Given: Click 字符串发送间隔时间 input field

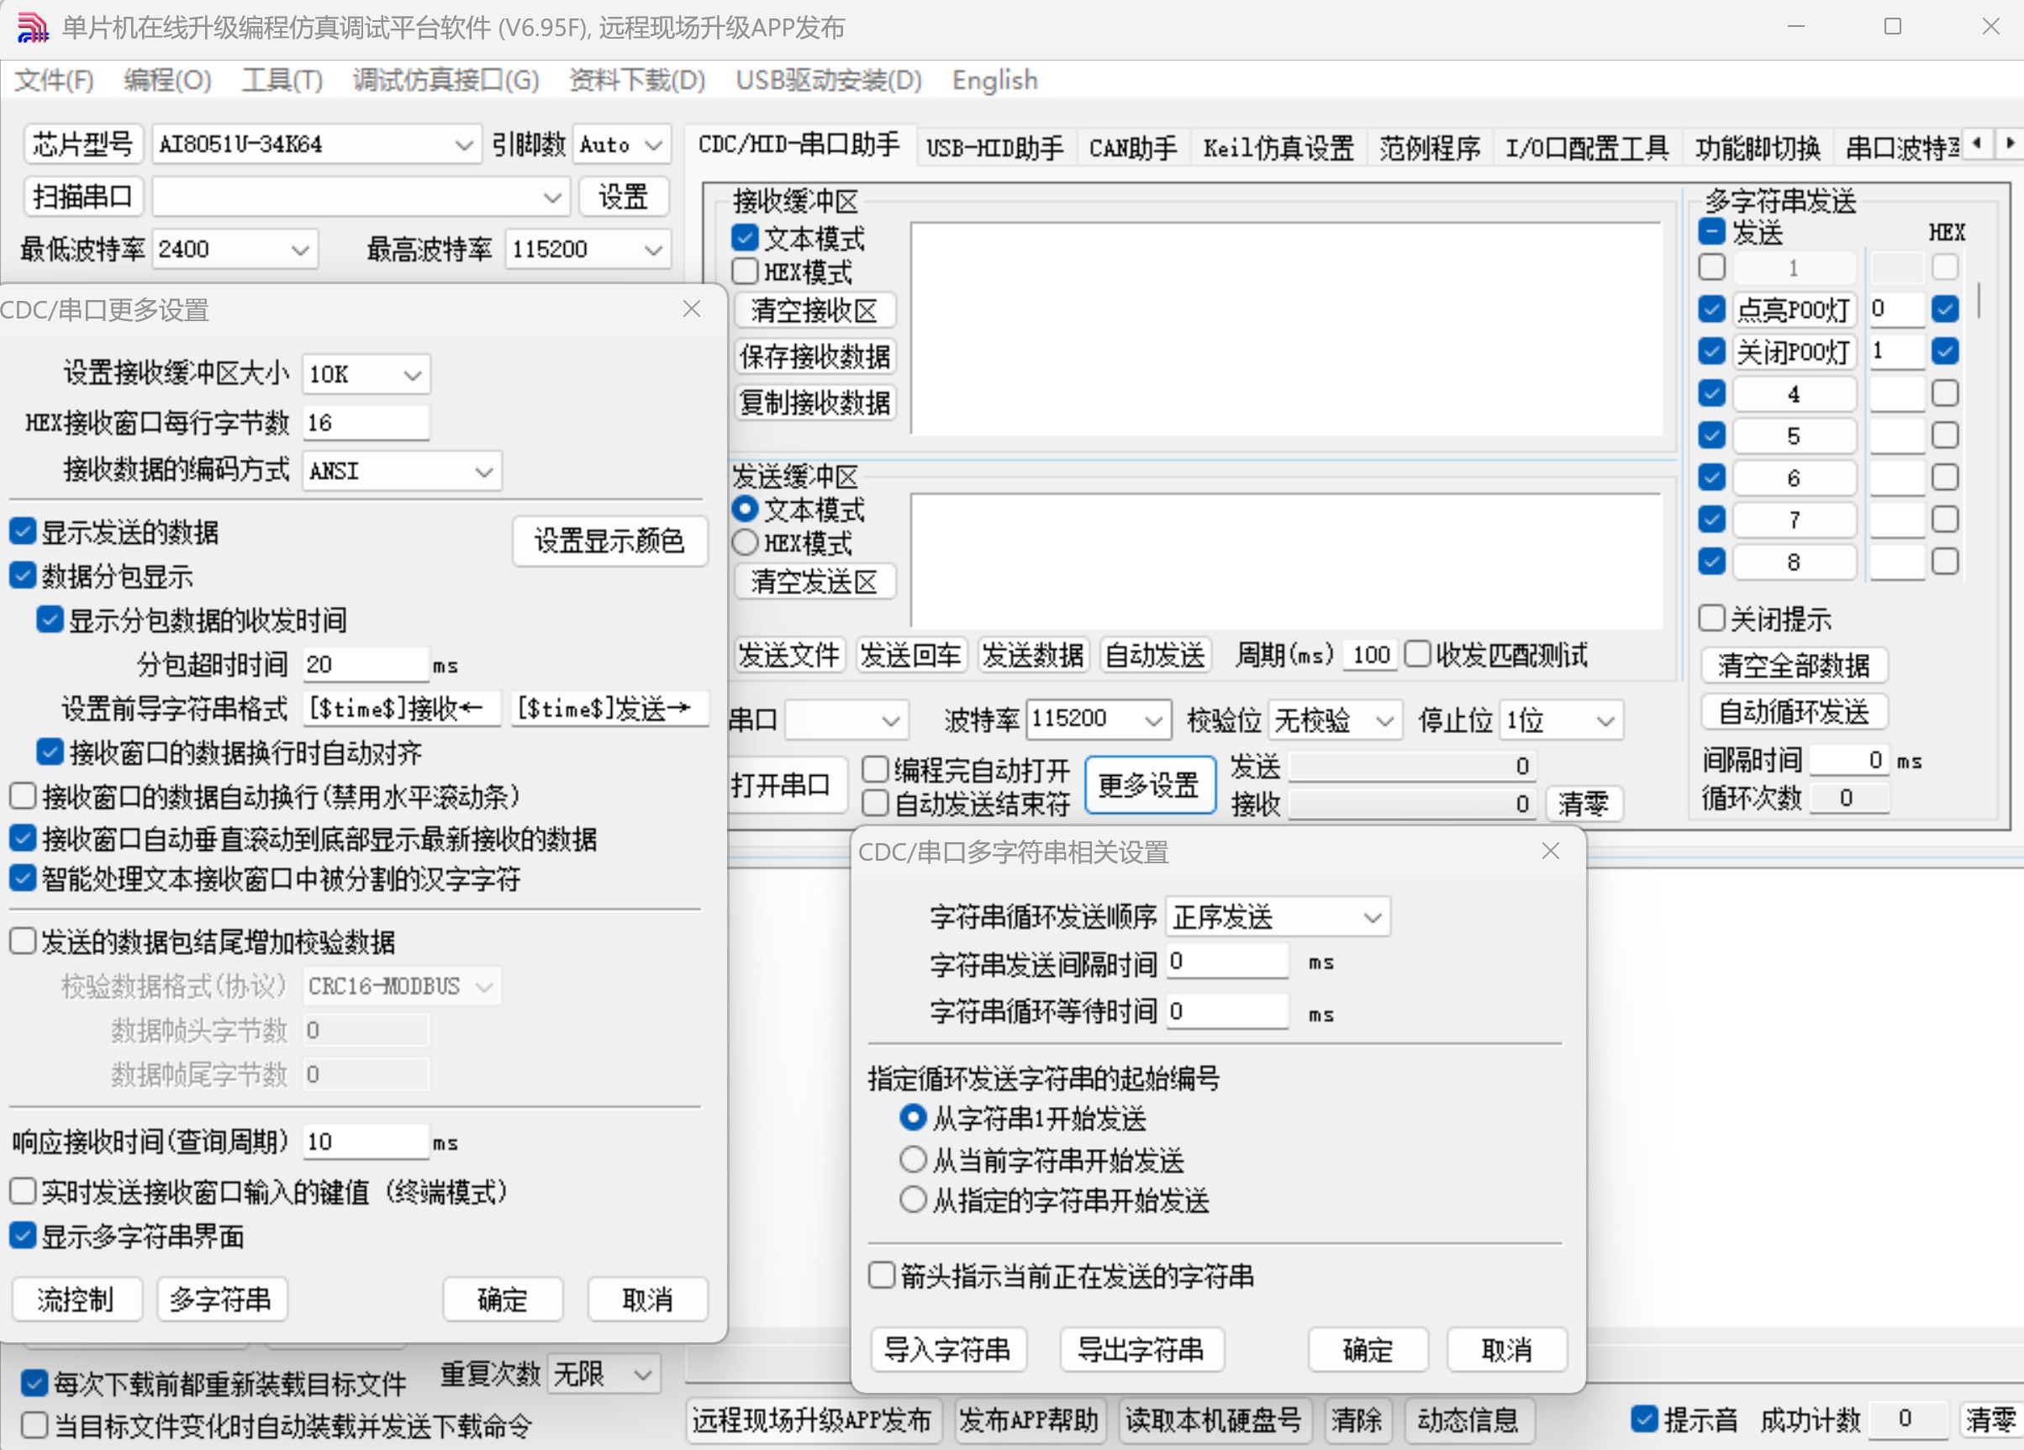Looking at the screenshot, I should pos(1227,962).
